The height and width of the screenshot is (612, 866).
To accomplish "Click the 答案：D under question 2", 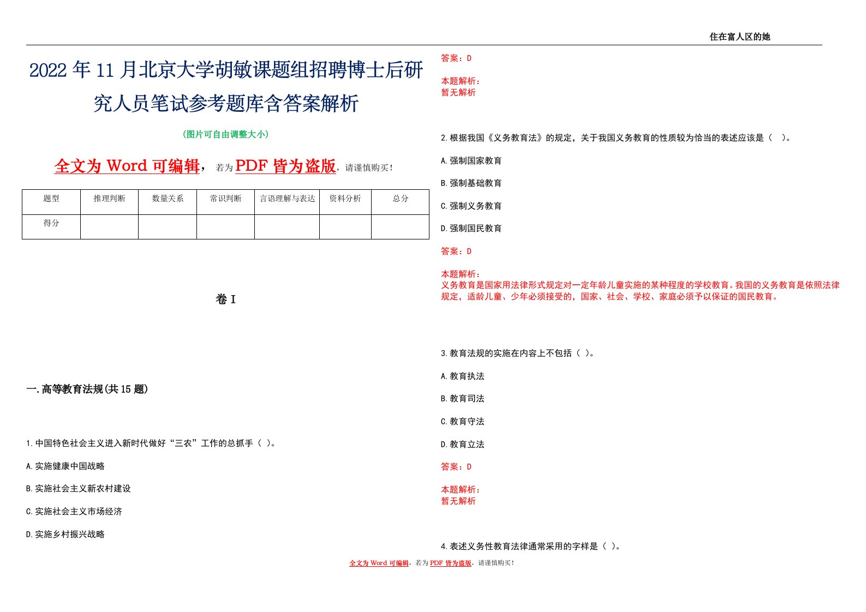I will click(456, 251).
